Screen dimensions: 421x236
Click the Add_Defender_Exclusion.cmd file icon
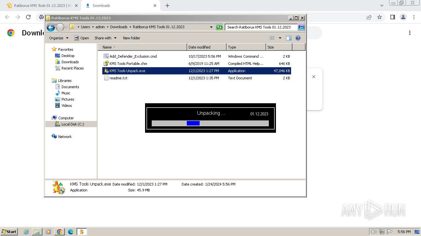point(106,56)
